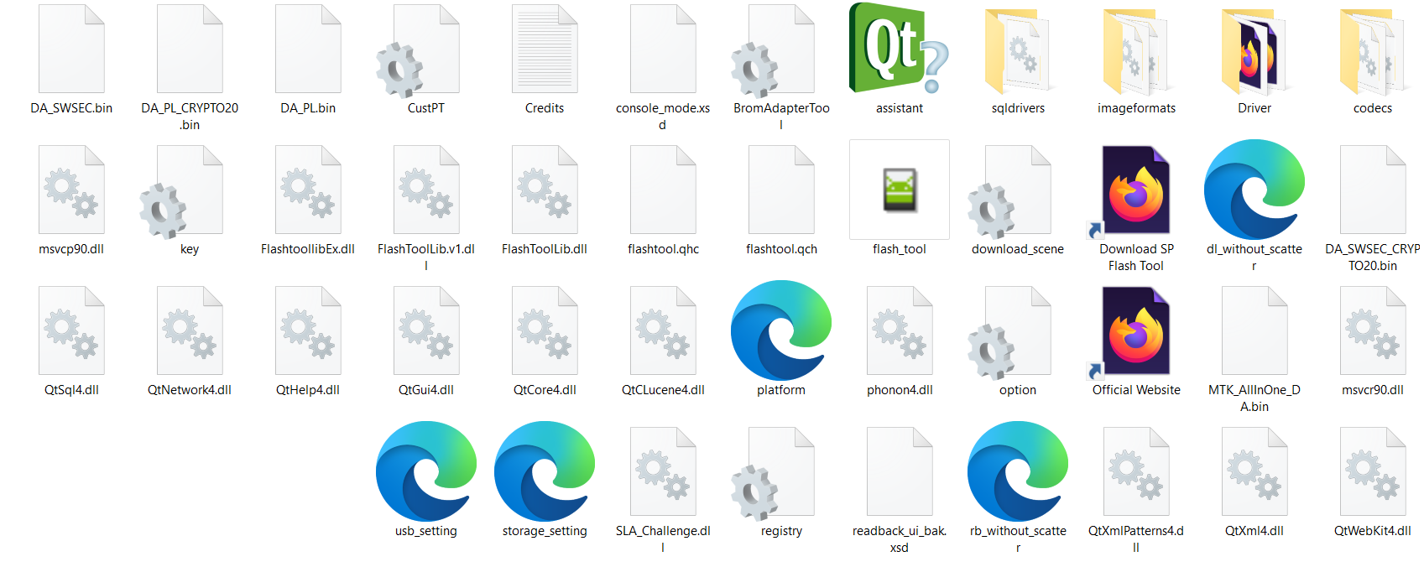The width and height of the screenshot is (1424, 567).
Task: Select the console_mode.xsd file
Action: [x=663, y=49]
